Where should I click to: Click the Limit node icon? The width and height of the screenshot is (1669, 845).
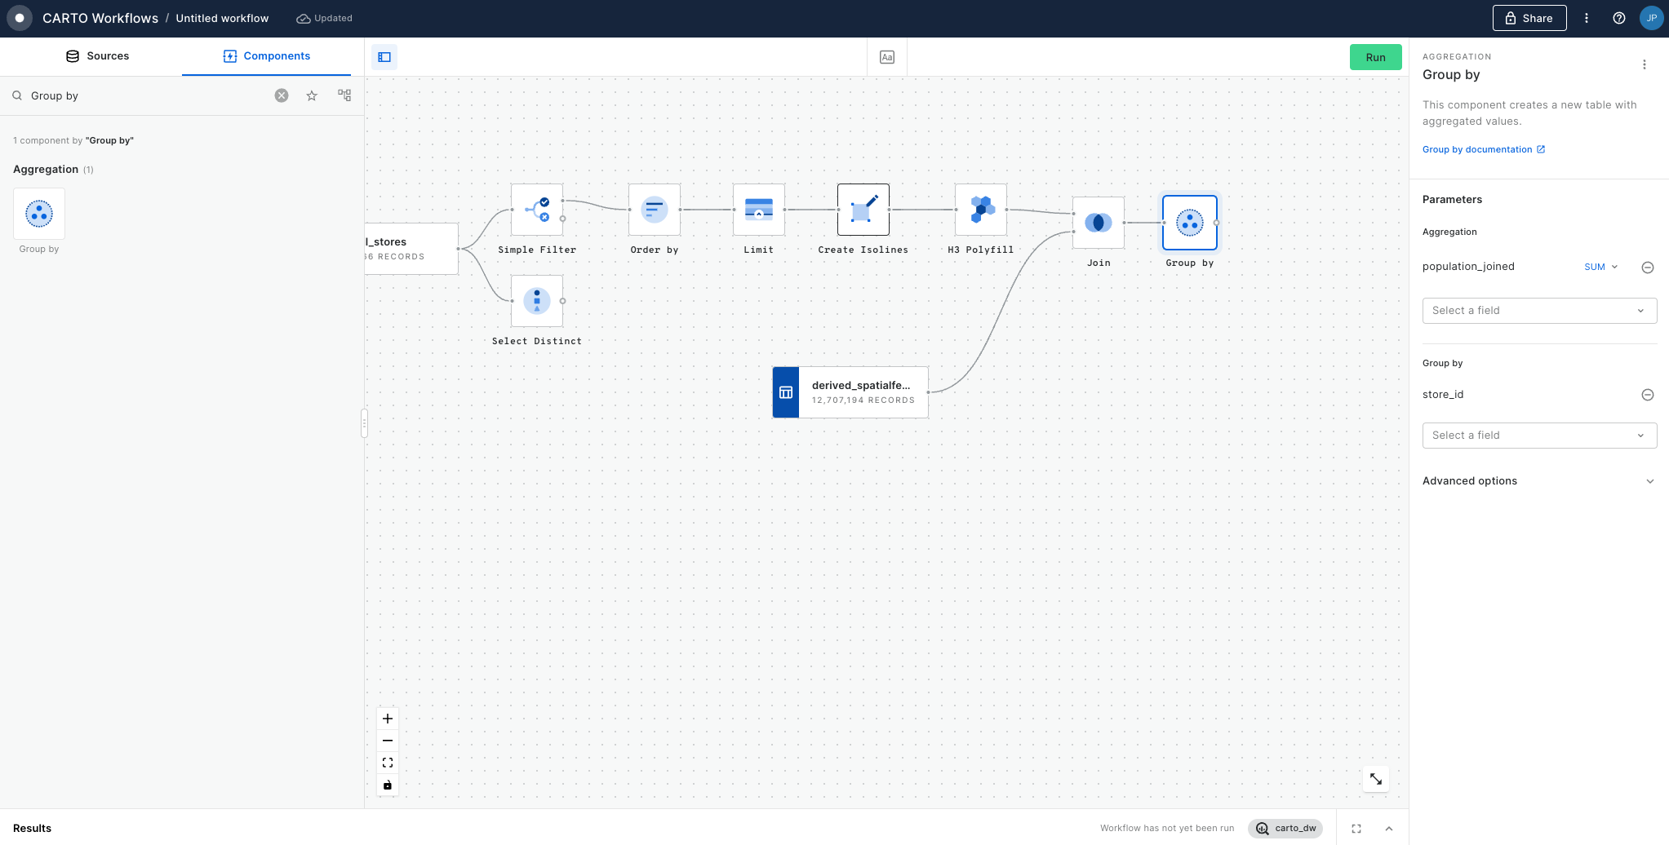point(758,210)
